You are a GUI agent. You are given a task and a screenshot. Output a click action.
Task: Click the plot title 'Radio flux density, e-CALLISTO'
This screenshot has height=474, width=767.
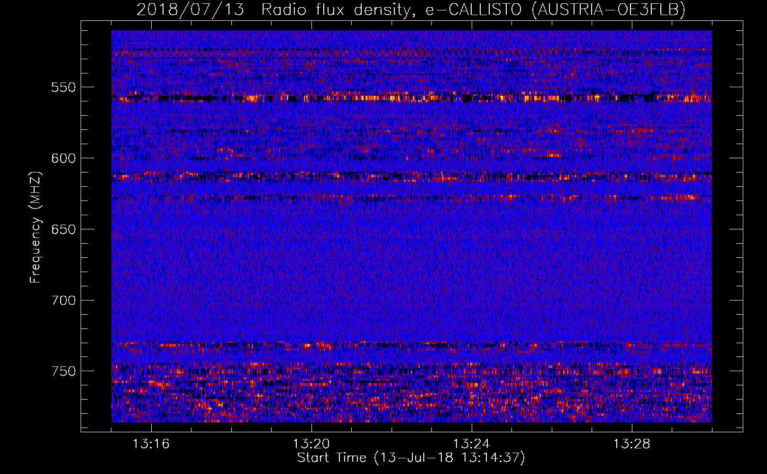tap(391, 9)
